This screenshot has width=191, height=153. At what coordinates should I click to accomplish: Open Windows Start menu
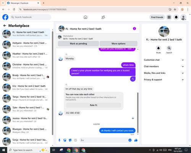tap(3, 150)
